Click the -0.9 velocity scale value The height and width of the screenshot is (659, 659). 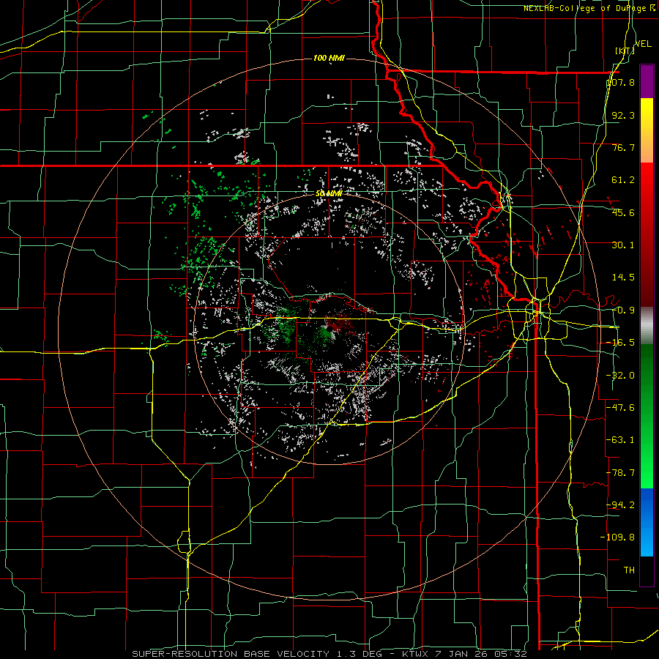623,310
